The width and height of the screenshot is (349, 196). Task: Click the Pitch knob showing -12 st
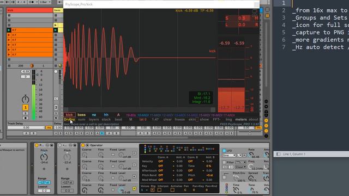[x=67, y=157]
